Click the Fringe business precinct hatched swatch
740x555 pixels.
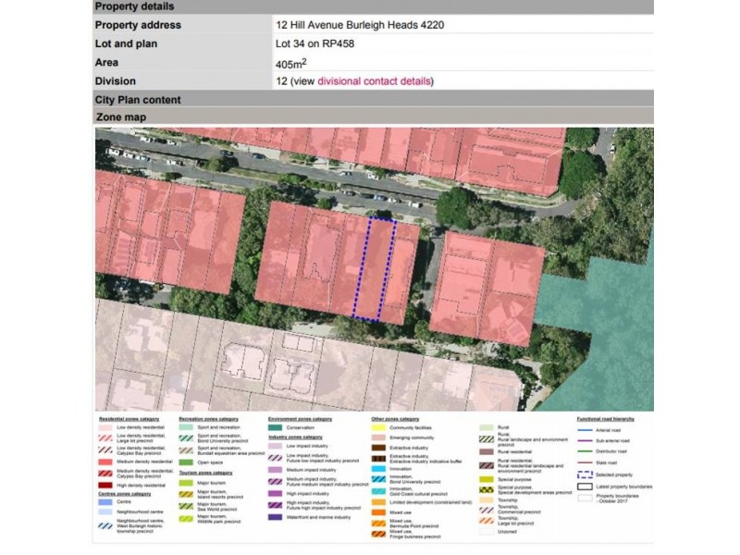378,535
